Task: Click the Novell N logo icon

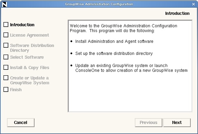Action: pos(4,4)
